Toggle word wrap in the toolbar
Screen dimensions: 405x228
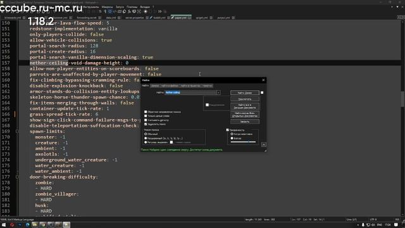click(100, 11)
